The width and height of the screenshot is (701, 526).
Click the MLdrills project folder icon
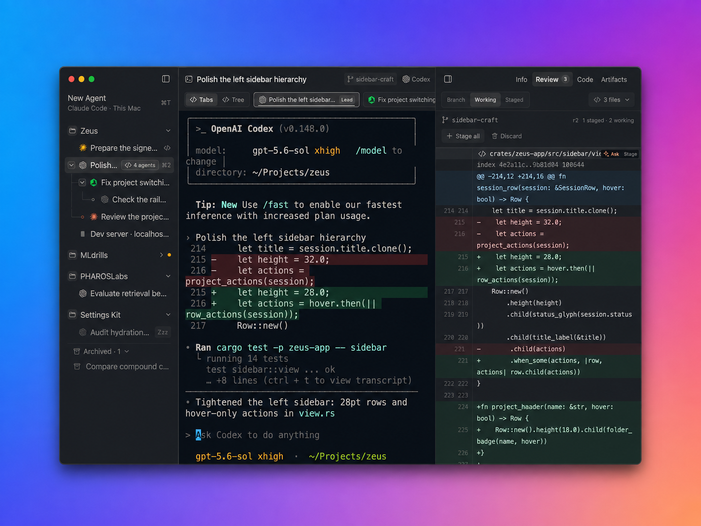click(73, 255)
